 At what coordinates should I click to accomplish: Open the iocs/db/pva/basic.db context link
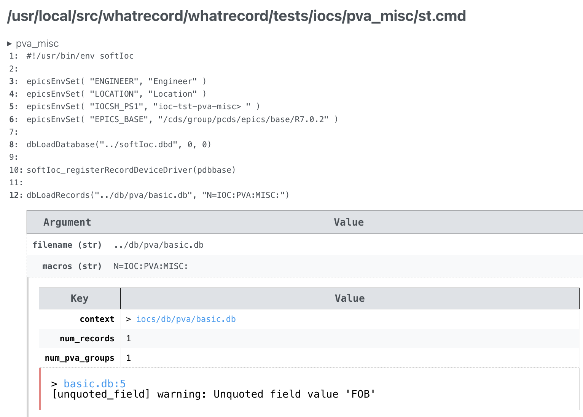coord(186,319)
